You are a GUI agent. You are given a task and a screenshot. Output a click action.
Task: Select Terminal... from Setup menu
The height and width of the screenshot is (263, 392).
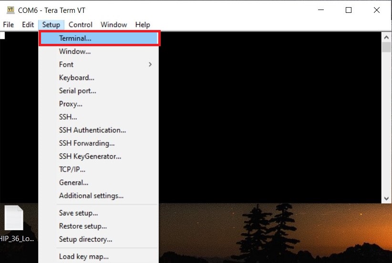click(75, 38)
